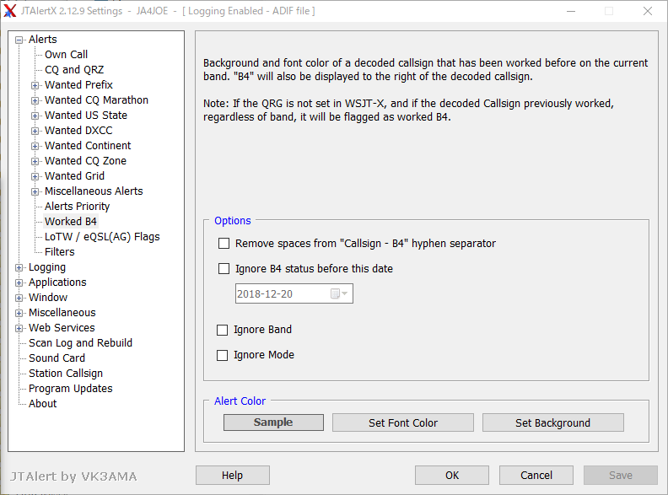Expand the Applications tree node

pyautogui.click(x=19, y=282)
